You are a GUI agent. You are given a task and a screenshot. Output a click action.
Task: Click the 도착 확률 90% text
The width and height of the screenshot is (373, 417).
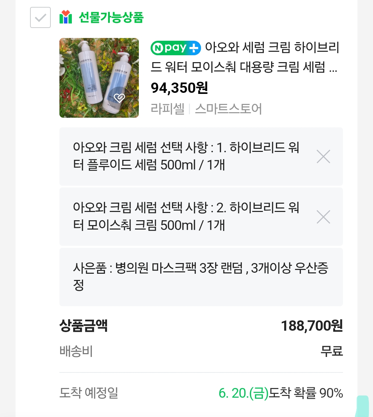[x=306, y=393]
